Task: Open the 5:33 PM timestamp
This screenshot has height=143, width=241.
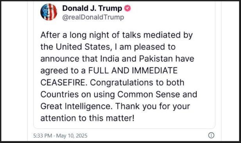Action: click(x=43, y=136)
